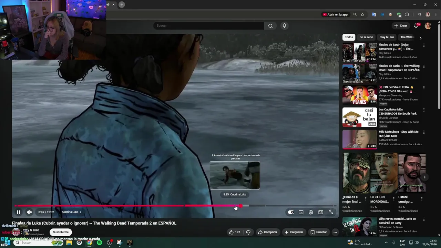Open more actions ellipsis below video
This screenshot has height=248, width=441.
pyautogui.click(x=335, y=232)
